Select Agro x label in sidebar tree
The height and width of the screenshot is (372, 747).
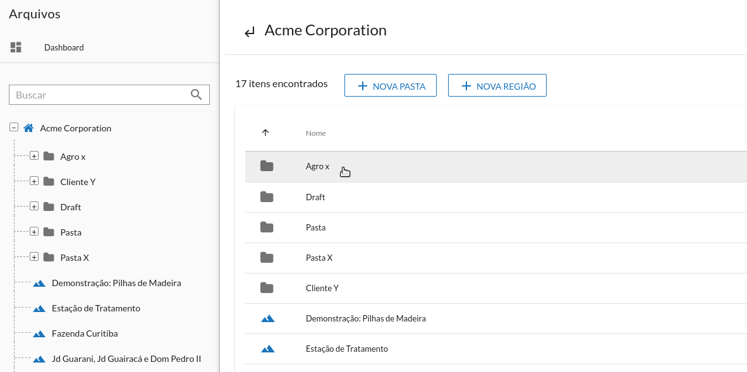click(73, 157)
